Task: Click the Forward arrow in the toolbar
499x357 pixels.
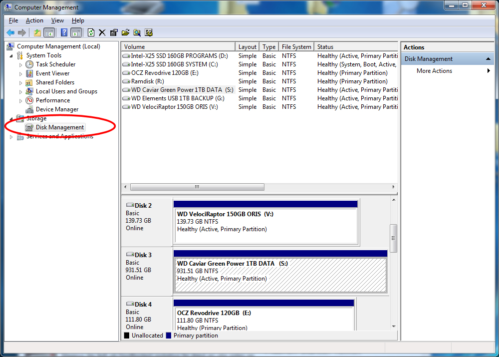Action: coord(22,32)
